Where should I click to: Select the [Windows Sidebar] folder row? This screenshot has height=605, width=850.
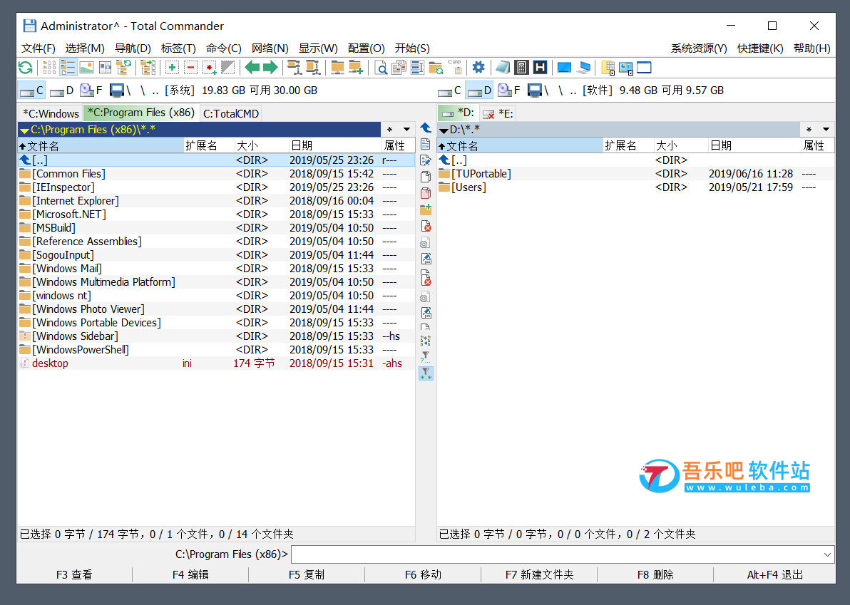(x=216, y=336)
